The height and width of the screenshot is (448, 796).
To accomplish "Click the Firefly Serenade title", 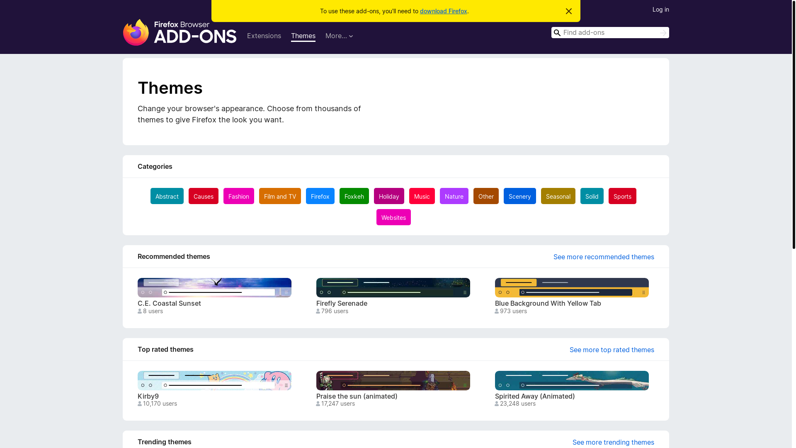I will (342, 303).
